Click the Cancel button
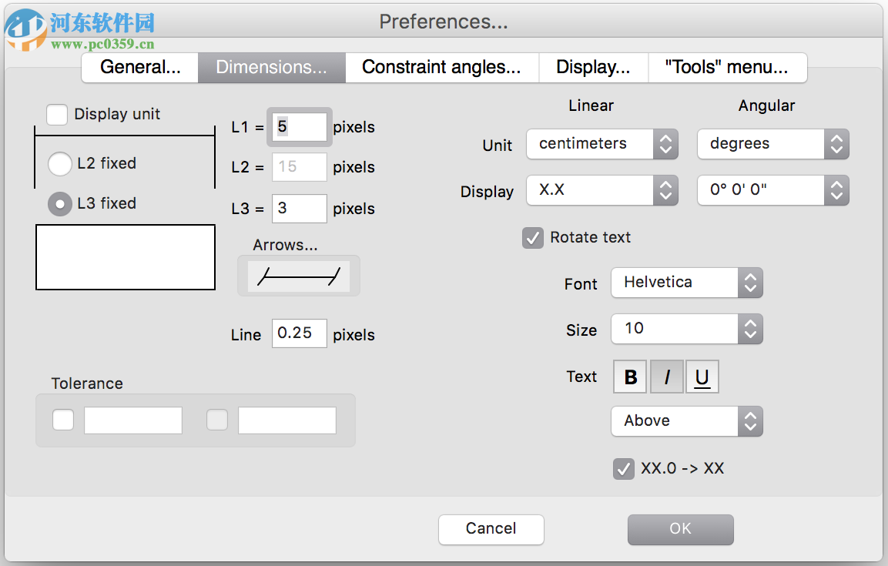The width and height of the screenshot is (888, 566). pyautogui.click(x=491, y=529)
